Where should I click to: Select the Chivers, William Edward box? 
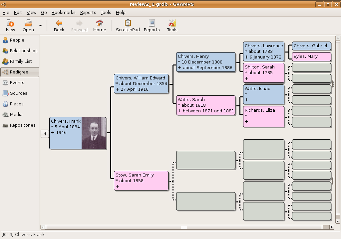coord(141,84)
